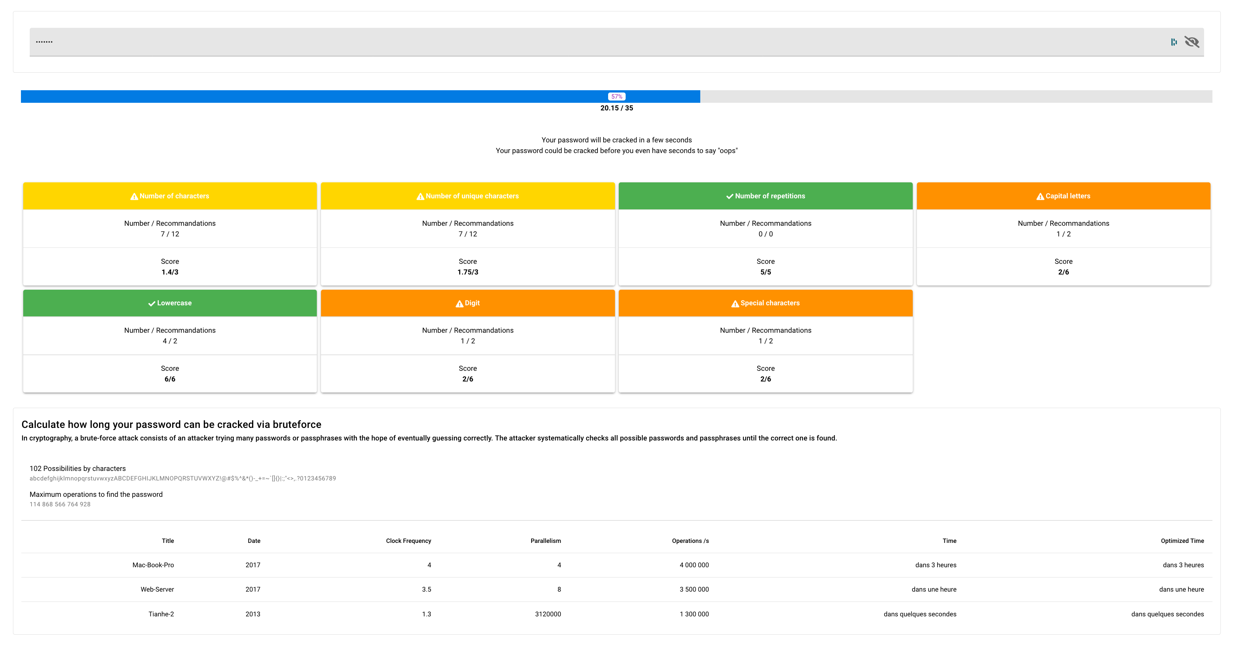Toggle password visibility eye icon
Screen dimensions: 1233x651
coord(1191,42)
